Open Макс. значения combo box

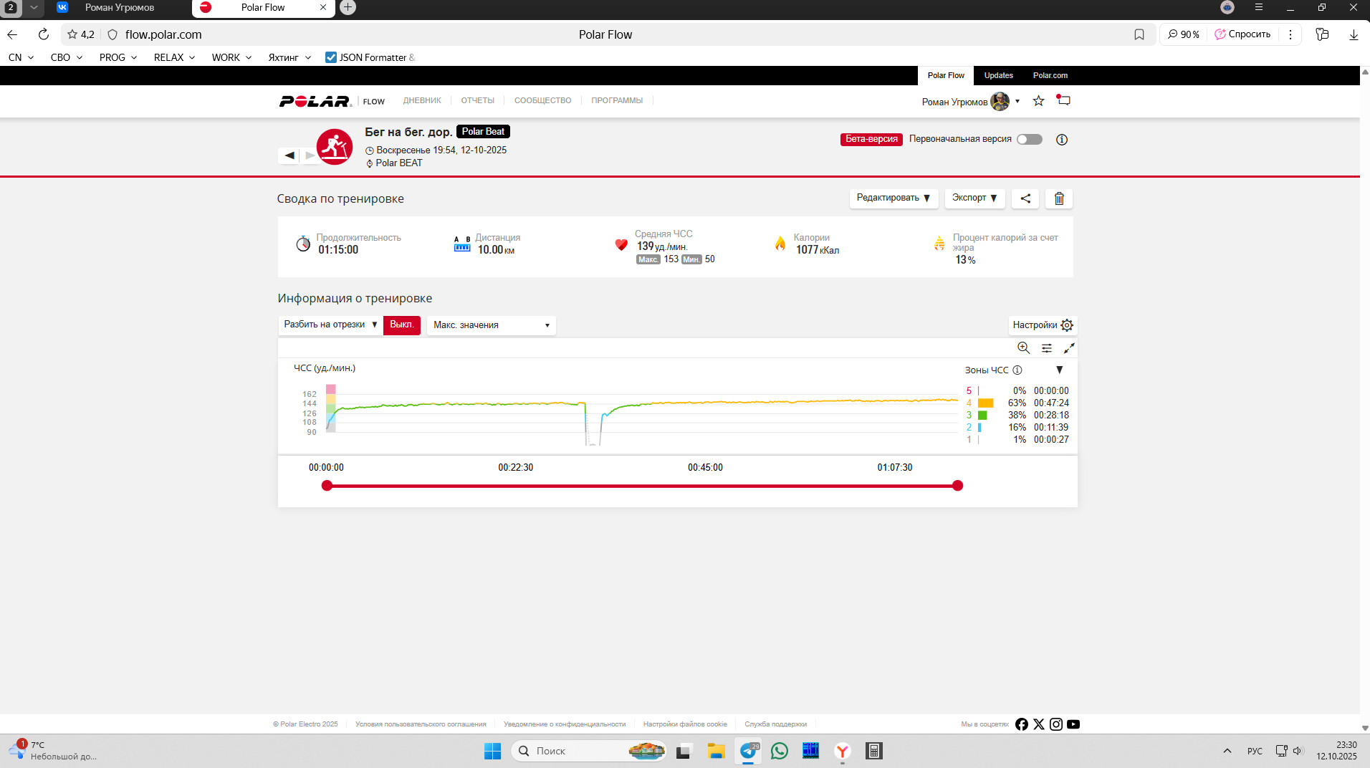click(x=492, y=325)
